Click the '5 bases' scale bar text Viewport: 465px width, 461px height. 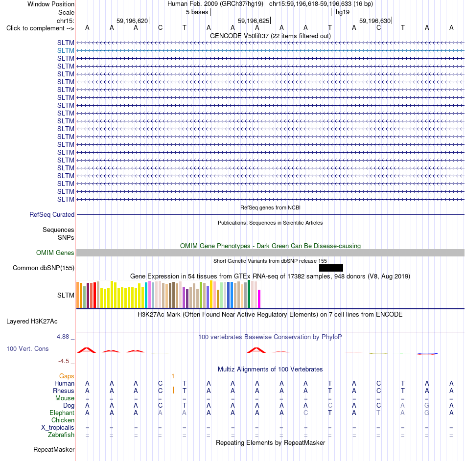[197, 12]
